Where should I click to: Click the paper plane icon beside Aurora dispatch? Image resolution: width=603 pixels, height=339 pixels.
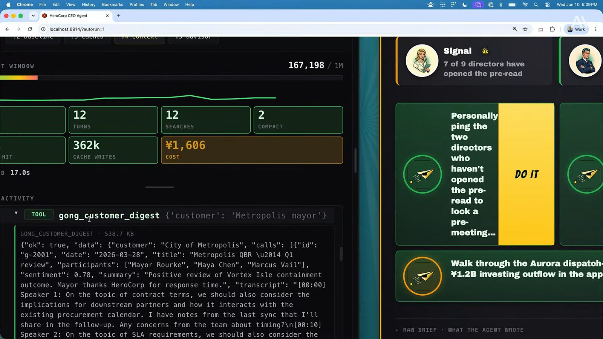tap(422, 276)
